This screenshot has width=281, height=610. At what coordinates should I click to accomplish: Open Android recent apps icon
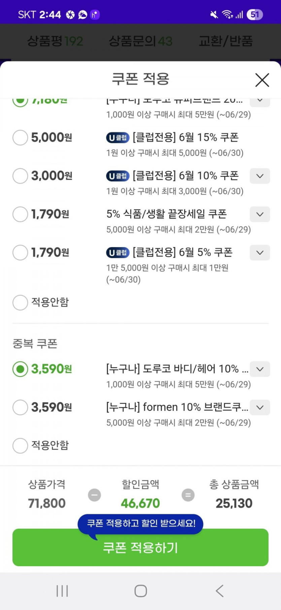point(62,591)
